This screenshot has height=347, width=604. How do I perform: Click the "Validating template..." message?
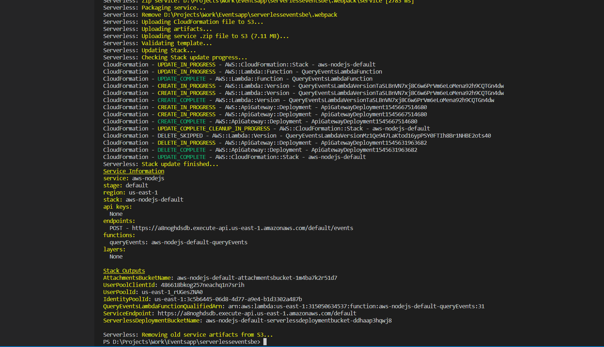177,43
